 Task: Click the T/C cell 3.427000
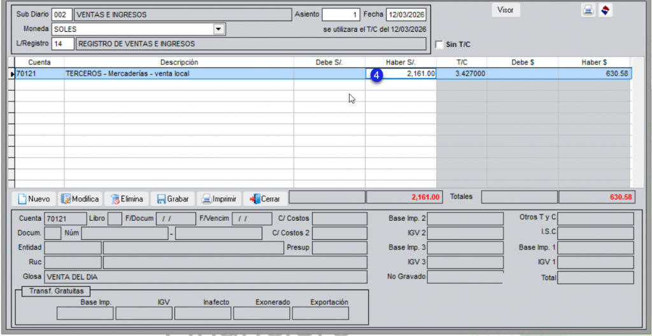pos(462,74)
